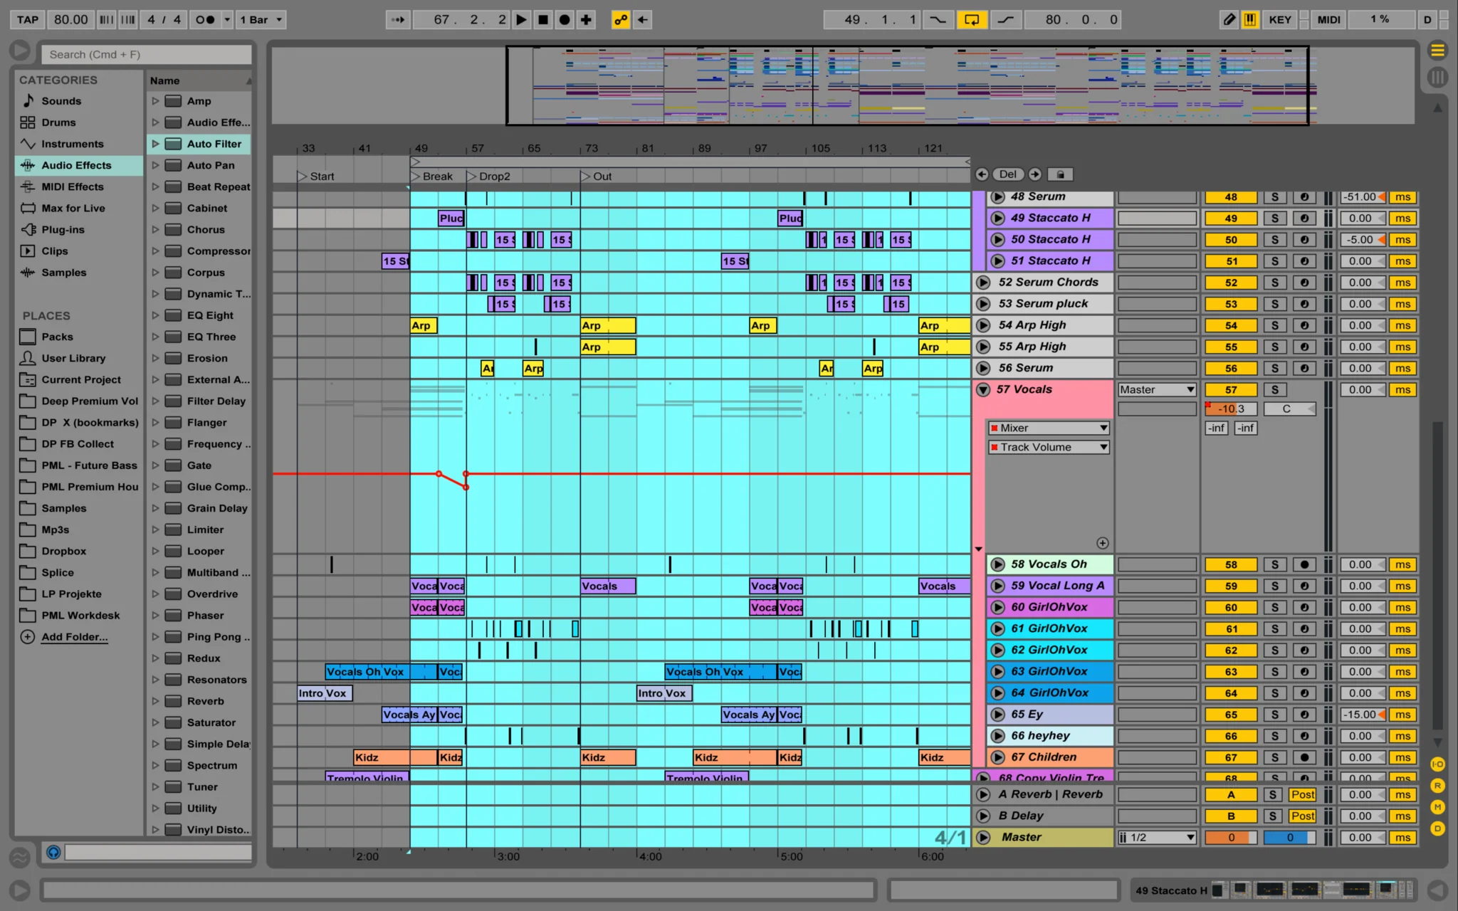1458x911 pixels.
Task: Click the 57 Vocals volume slider -10.3
Action: pos(1231,409)
